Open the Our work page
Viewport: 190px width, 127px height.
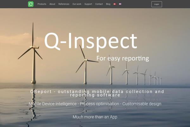coord(77,4)
